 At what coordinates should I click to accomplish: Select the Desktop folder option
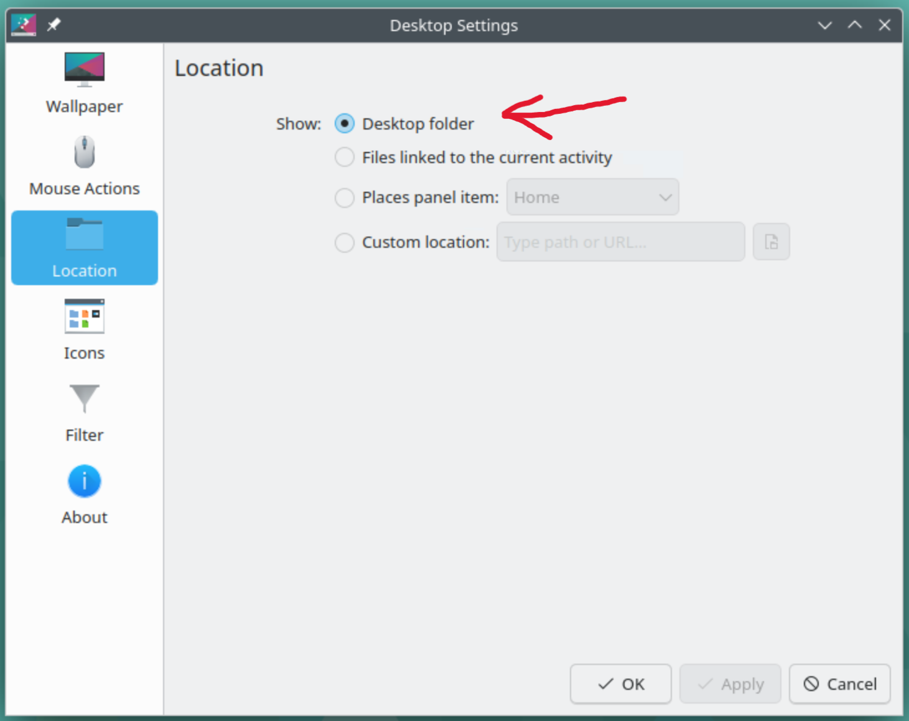click(x=345, y=123)
